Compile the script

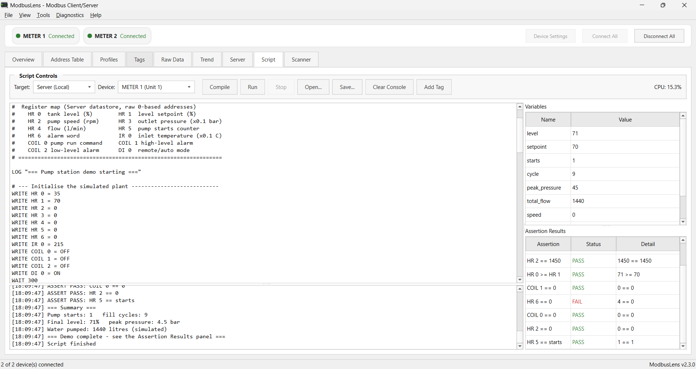[220, 87]
